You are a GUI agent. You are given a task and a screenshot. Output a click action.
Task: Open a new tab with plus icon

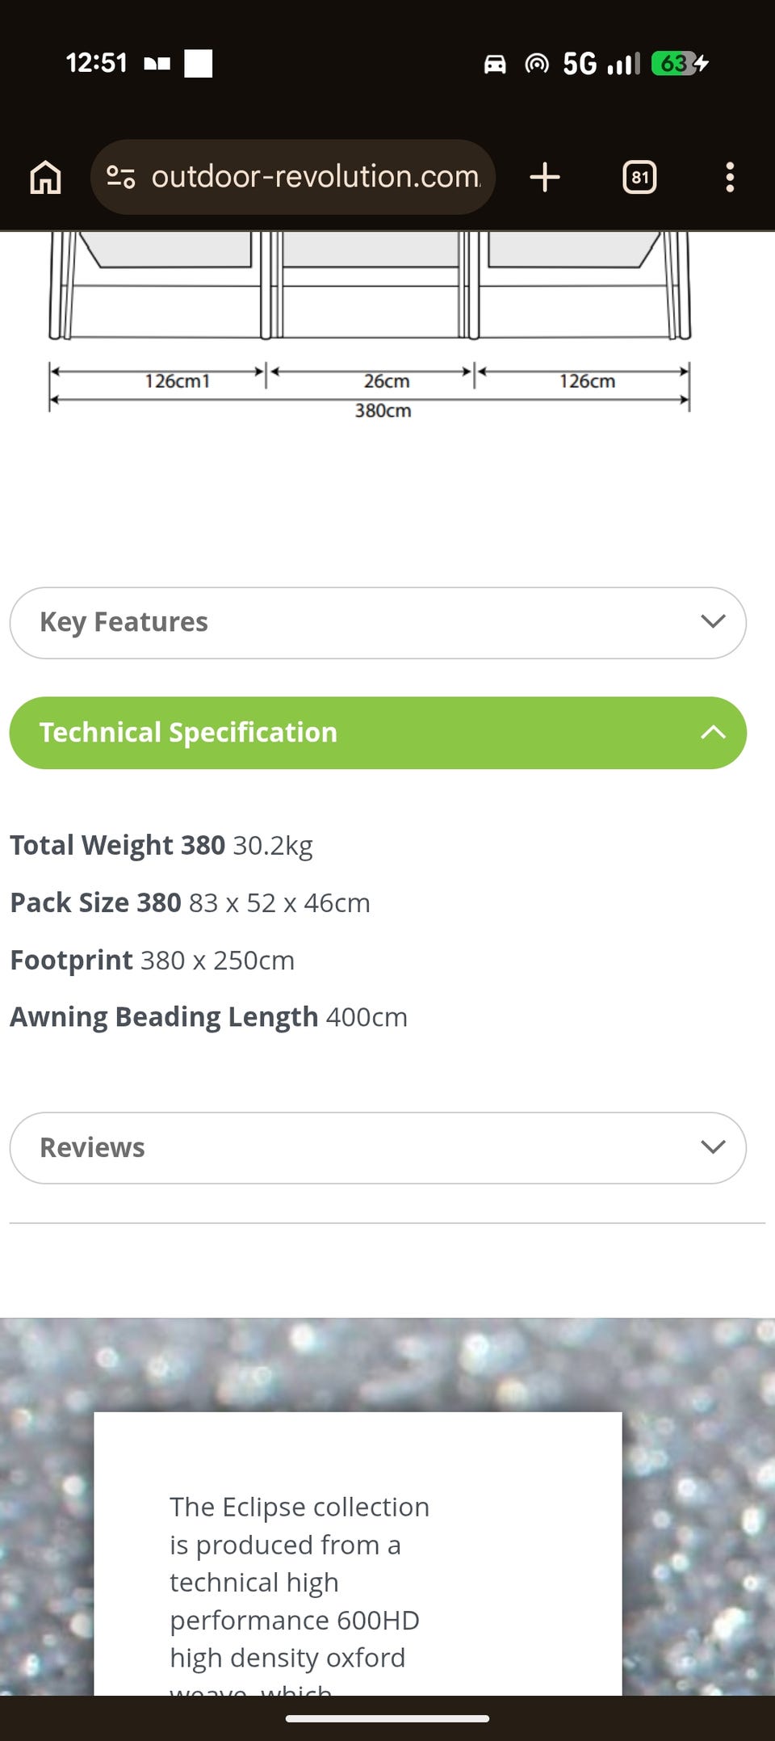pos(545,177)
